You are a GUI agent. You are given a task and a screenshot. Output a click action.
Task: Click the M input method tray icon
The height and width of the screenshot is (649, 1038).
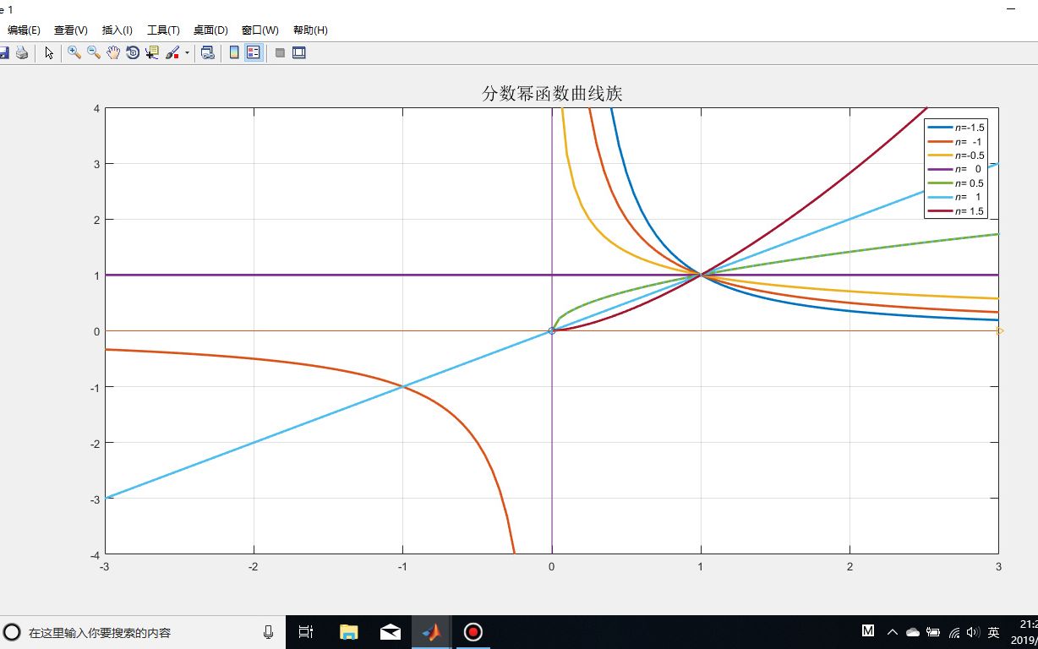[x=868, y=631]
